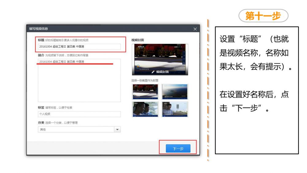Select the first screenshot thumbnail as cover

pos(145,91)
